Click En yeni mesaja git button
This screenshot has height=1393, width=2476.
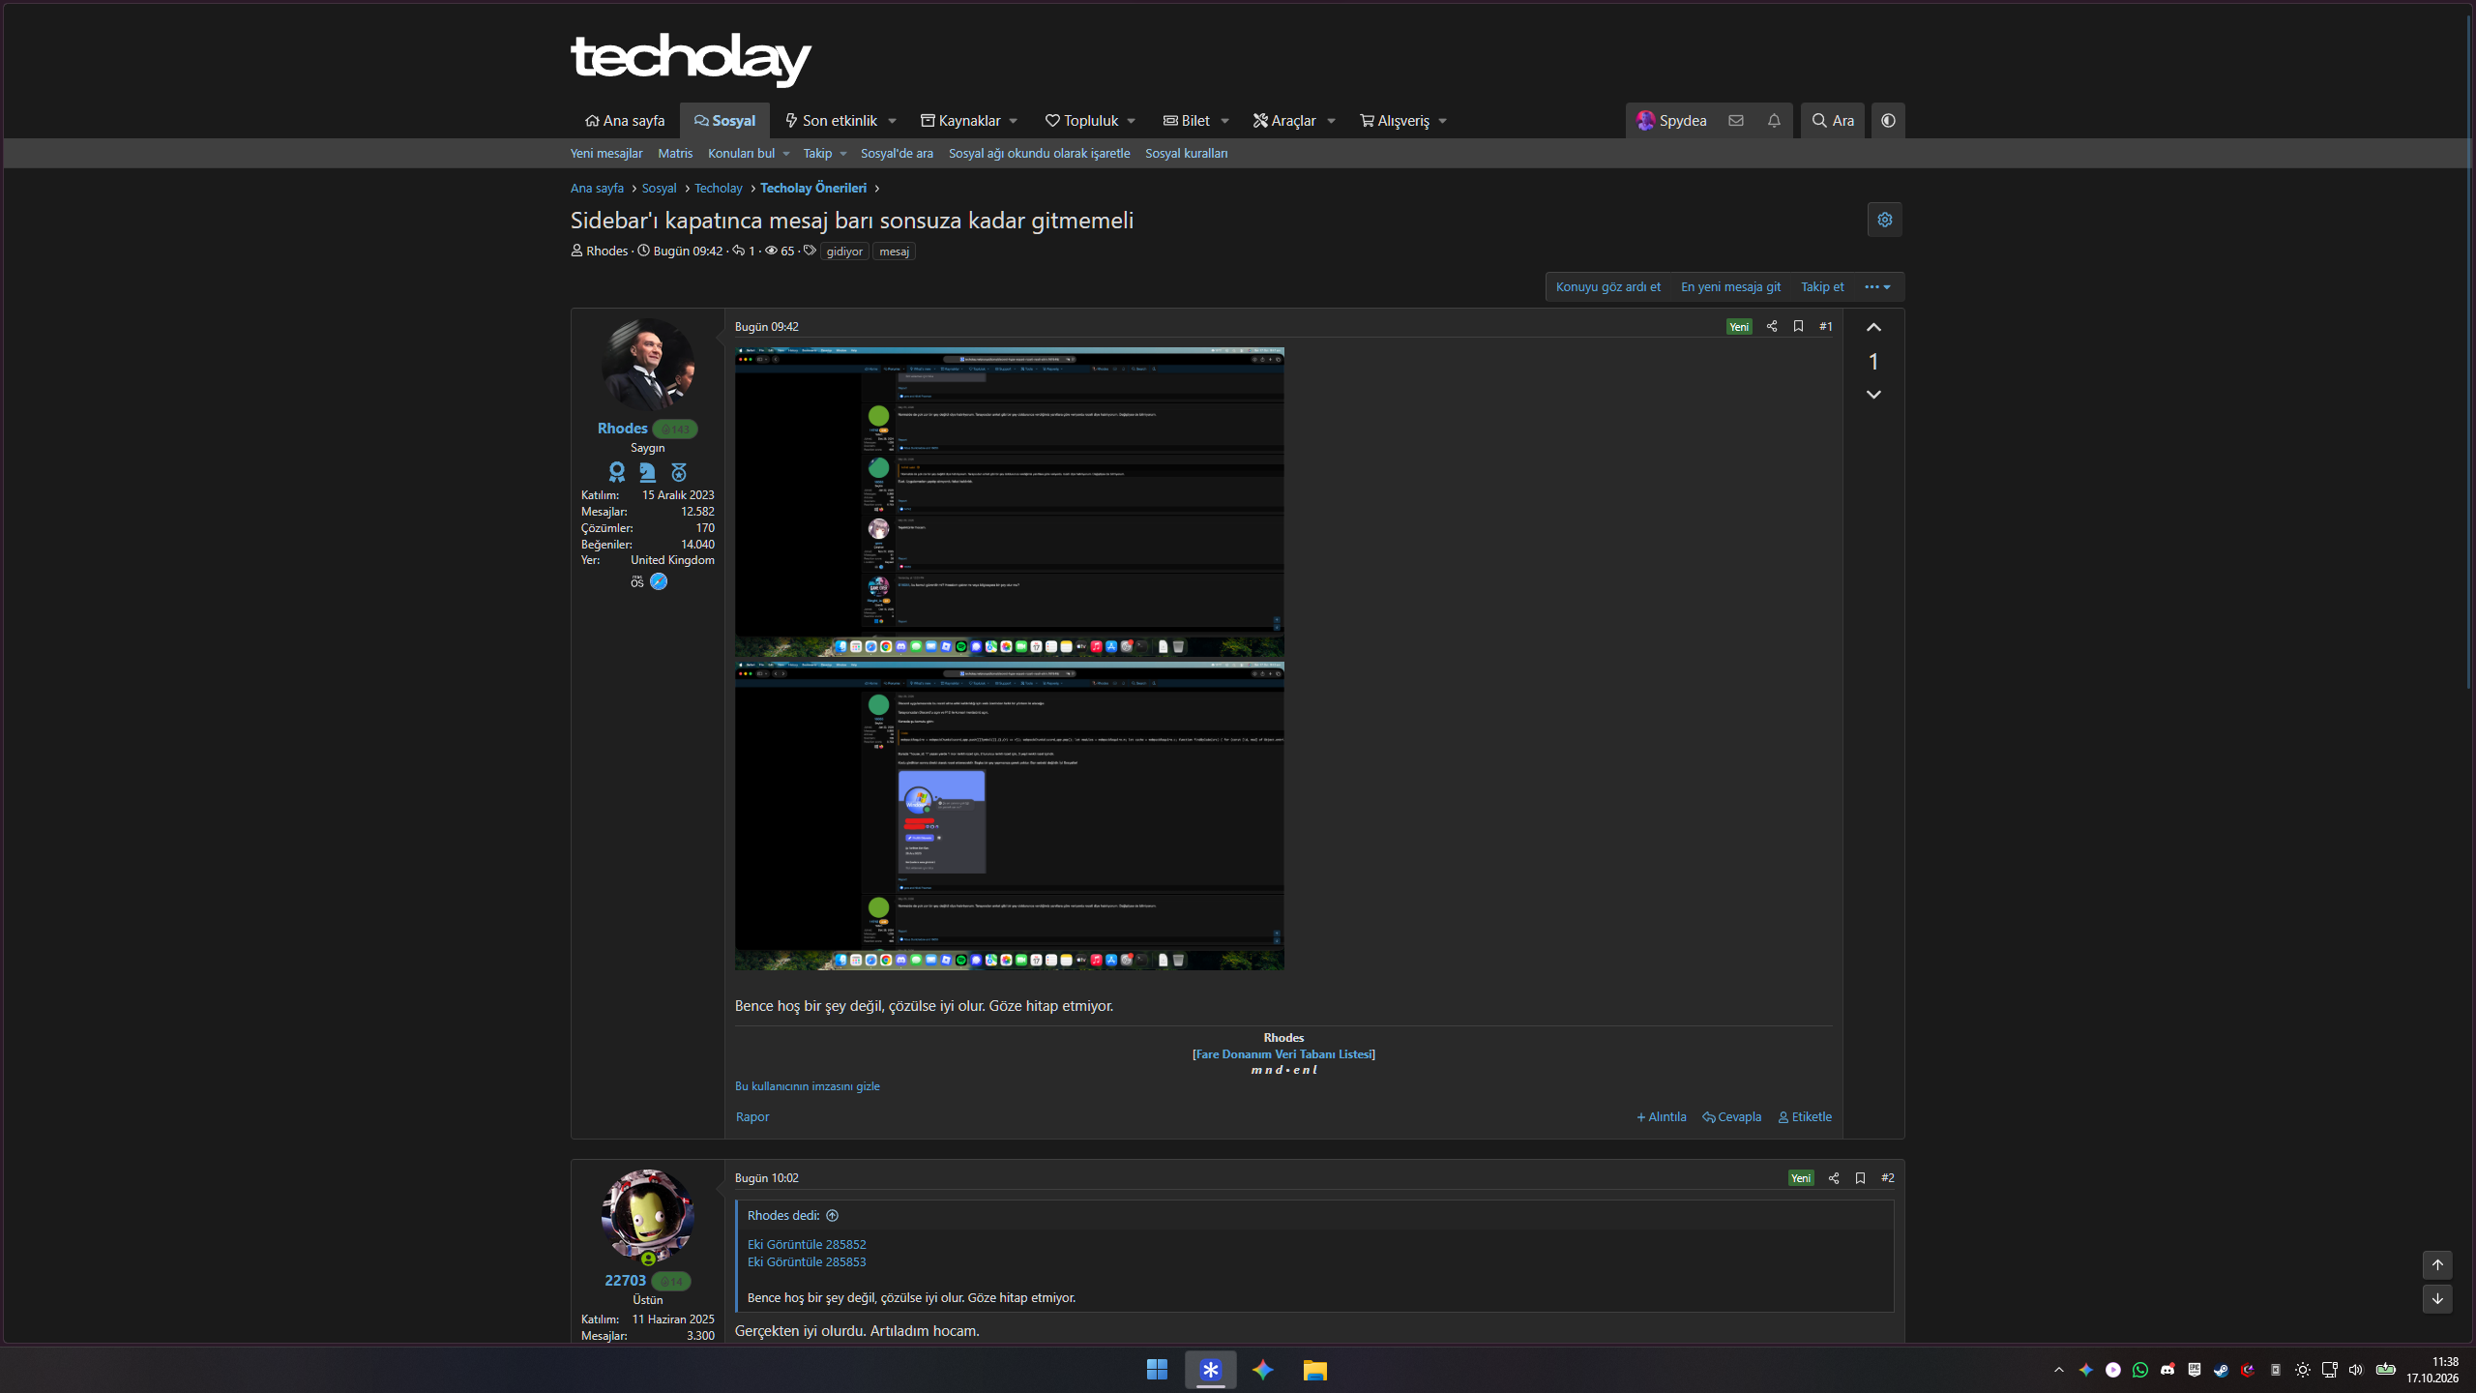click(1730, 287)
